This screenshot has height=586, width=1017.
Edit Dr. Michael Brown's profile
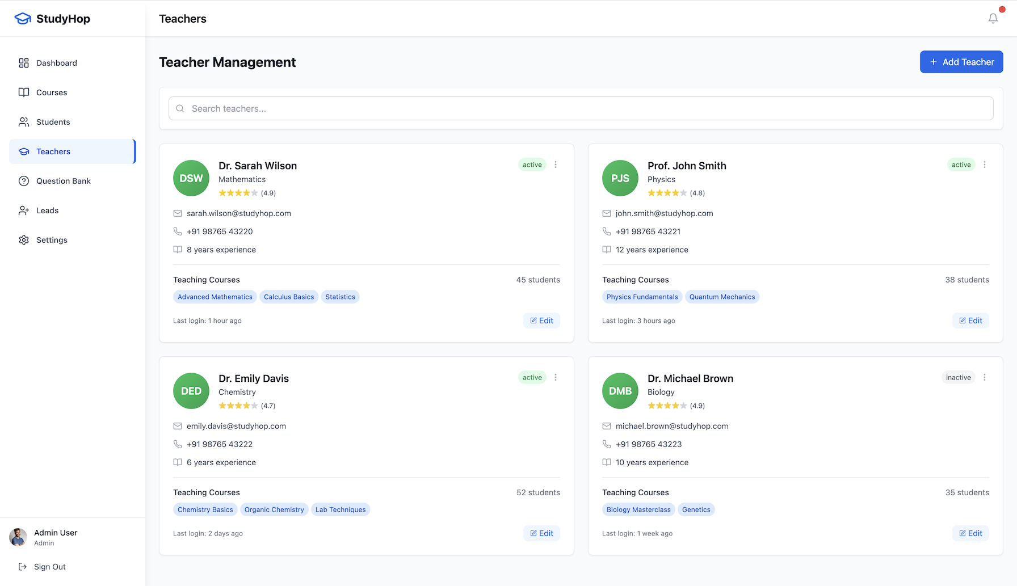[970, 533]
